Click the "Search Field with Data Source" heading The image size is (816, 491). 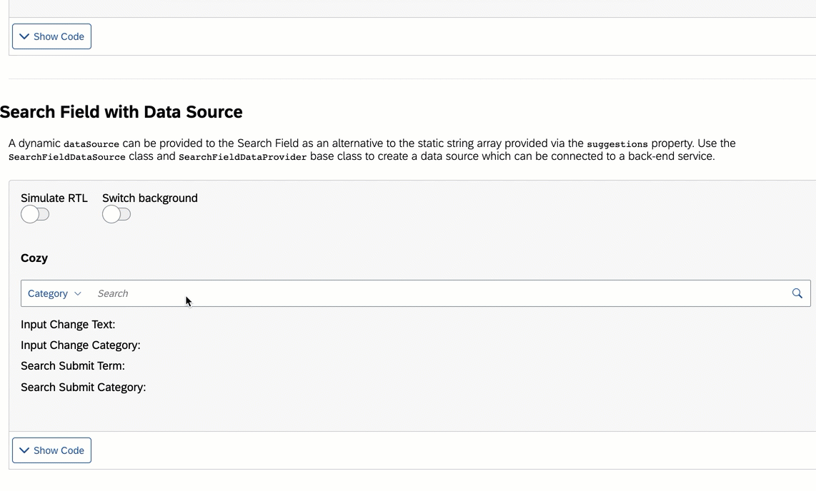click(x=121, y=112)
